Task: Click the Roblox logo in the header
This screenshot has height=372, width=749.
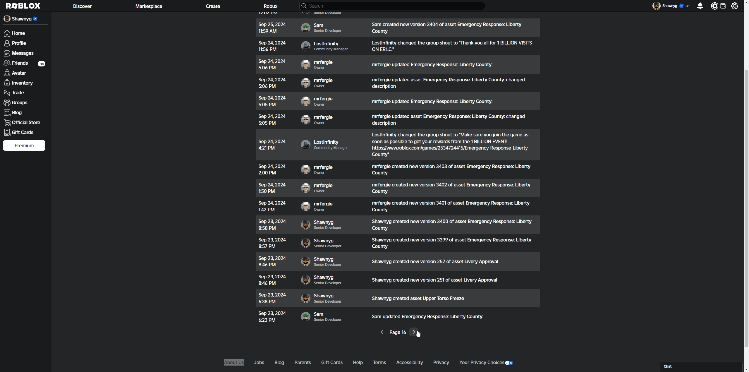Action: (x=23, y=6)
